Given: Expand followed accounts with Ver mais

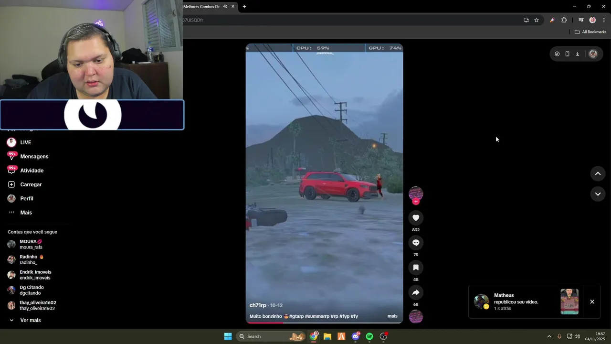Looking at the screenshot, I should tap(25, 320).
